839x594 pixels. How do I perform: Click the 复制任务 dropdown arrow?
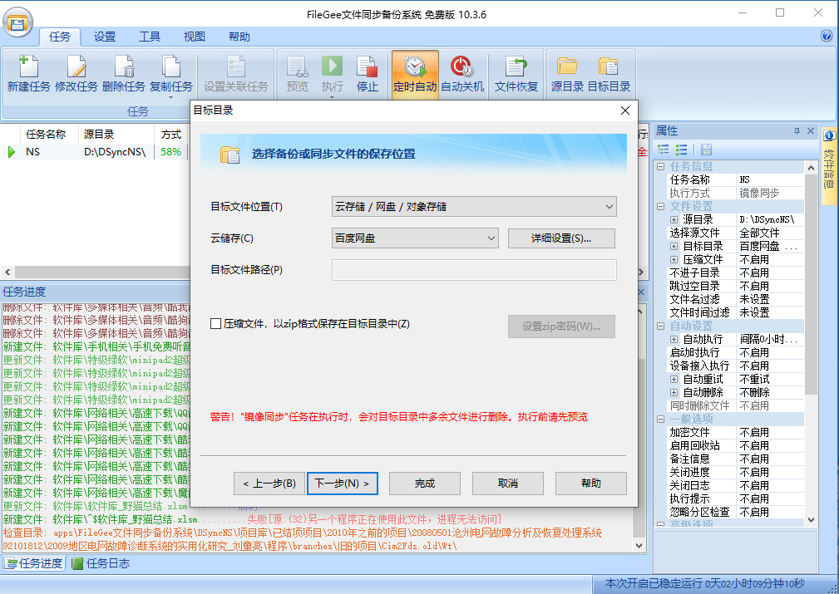coord(170,98)
